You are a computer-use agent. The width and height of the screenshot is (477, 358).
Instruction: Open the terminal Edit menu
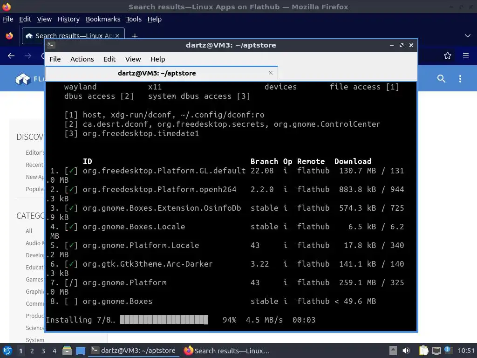coord(109,59)
